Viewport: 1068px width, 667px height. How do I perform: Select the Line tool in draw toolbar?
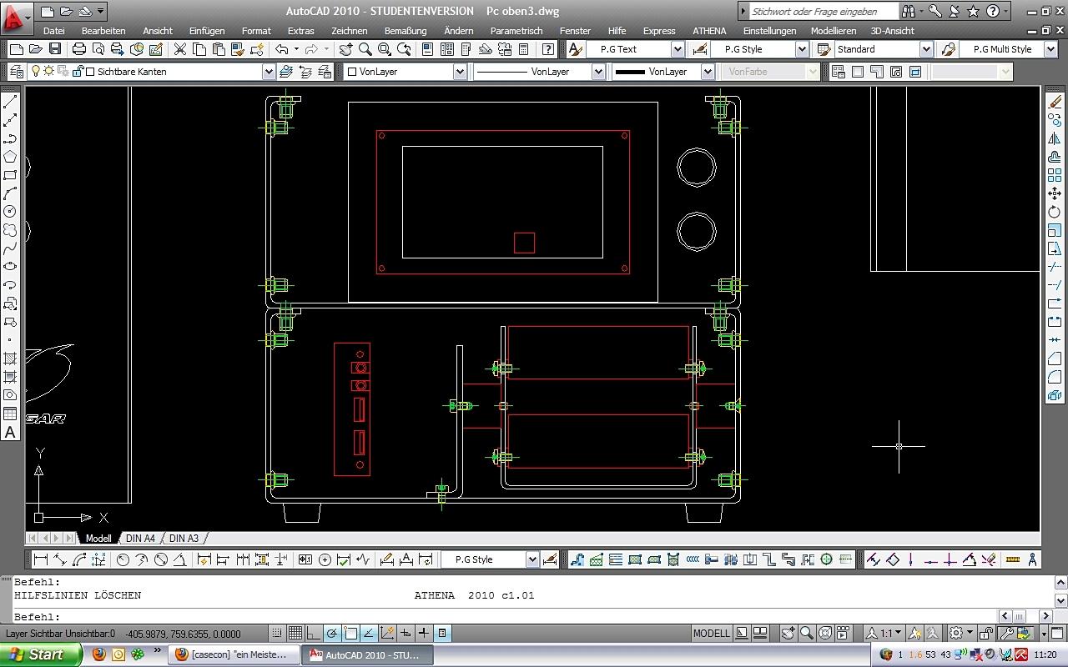tap(10, 102)
